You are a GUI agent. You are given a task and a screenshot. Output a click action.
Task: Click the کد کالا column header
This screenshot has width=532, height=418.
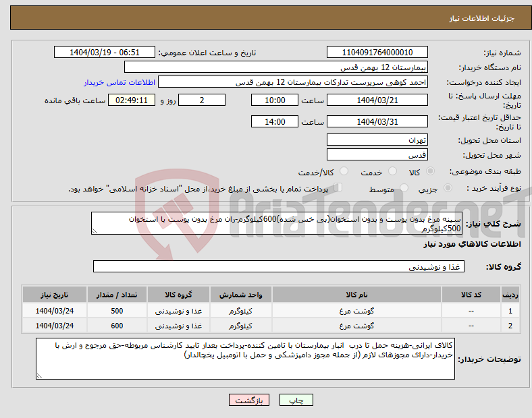click(471, 295)
